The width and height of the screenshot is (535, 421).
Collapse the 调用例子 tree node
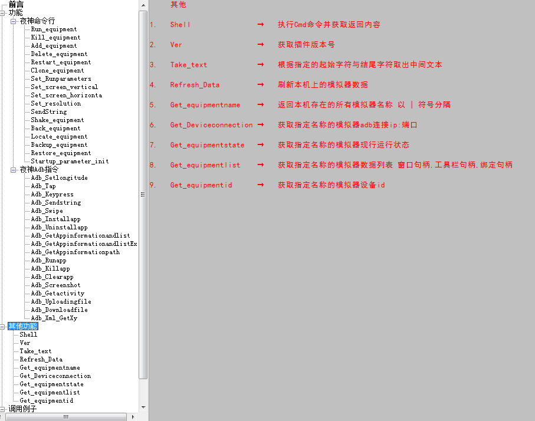pyautogui.click(x=2, y=409)
